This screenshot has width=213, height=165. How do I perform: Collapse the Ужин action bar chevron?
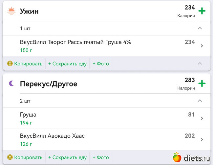click(200, 63)
